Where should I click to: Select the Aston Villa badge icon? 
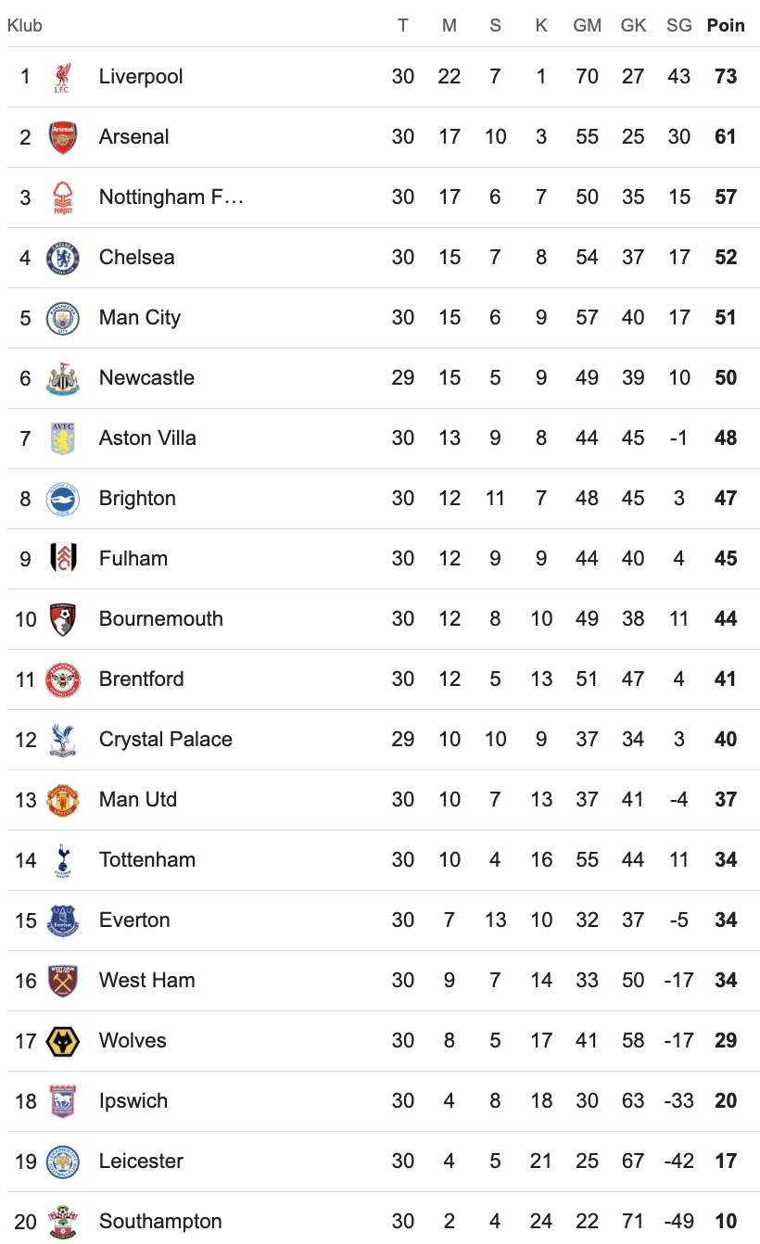click(63, 438)
